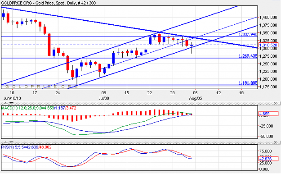Click the PKS panel move-down arrow icon

pos(11,142)
